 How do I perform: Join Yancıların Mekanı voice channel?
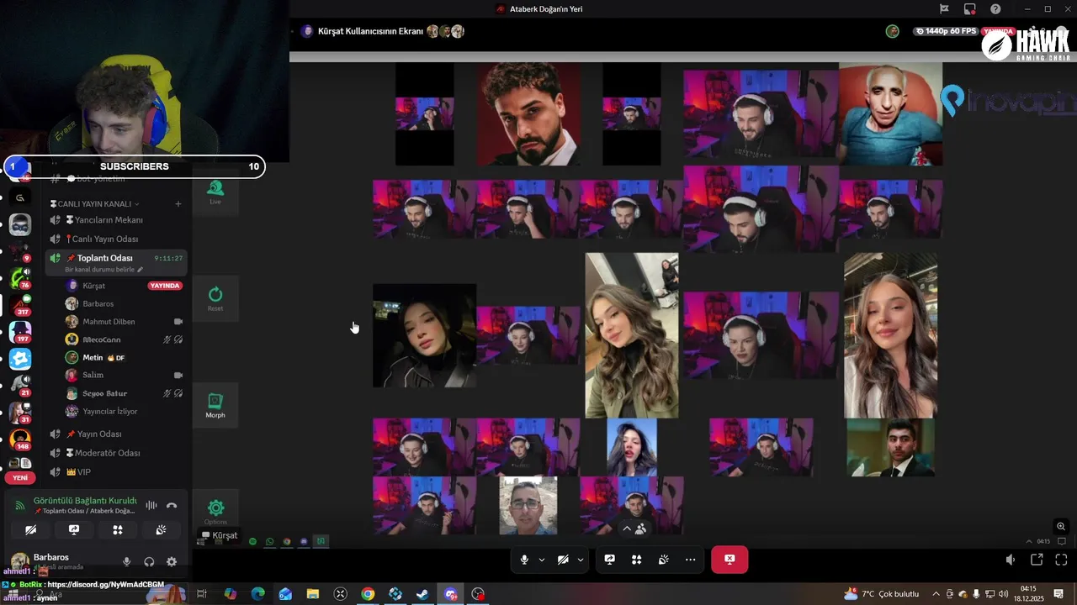117,220
